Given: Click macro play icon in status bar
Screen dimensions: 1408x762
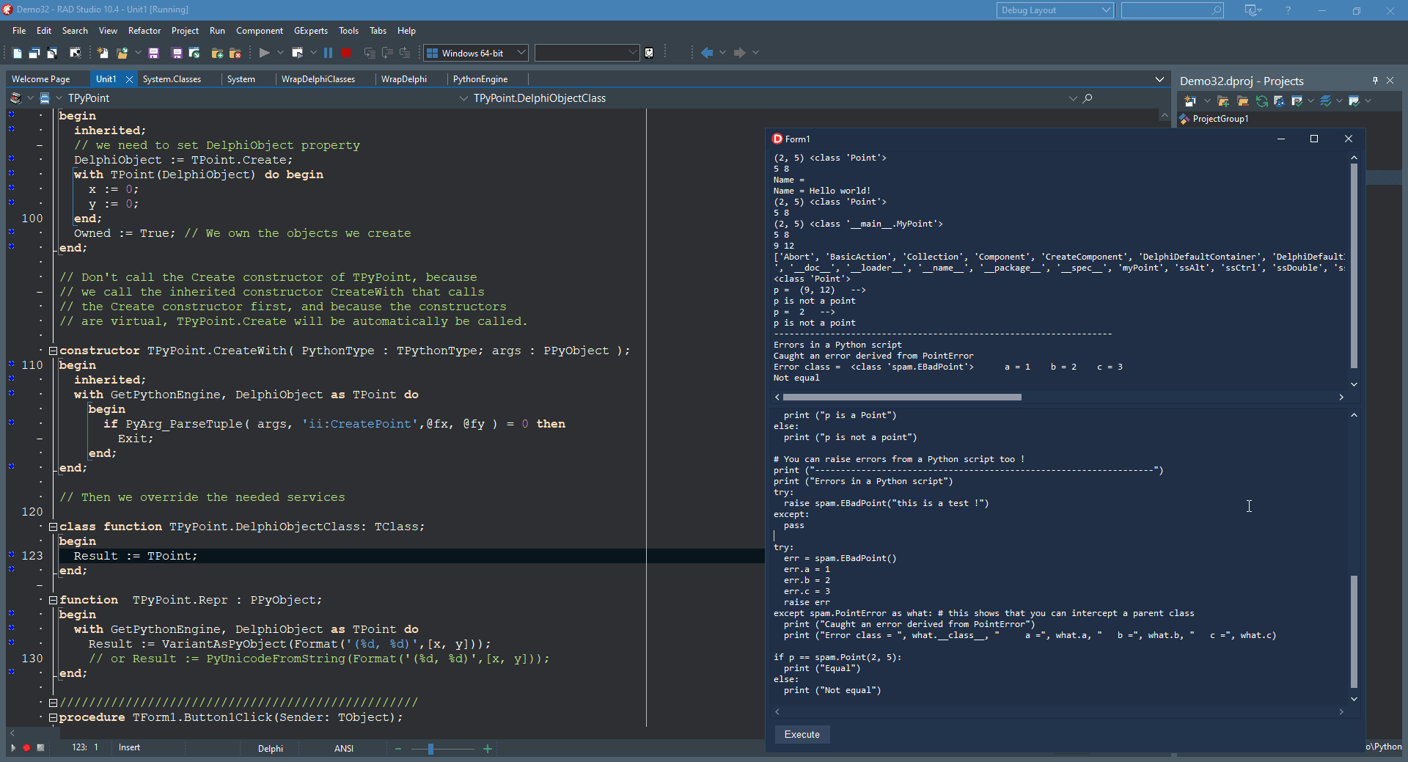Looking at the screenshot, I should pos(12,748).
